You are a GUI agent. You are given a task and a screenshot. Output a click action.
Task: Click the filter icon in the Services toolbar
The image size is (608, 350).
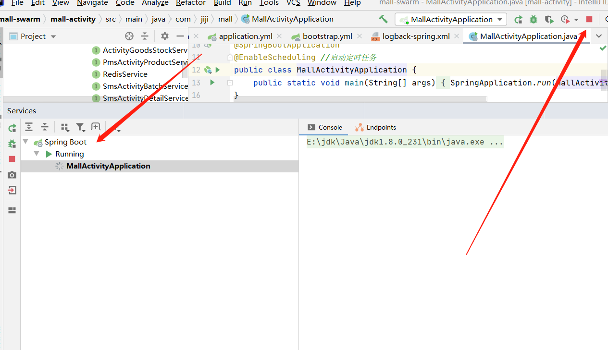80,127
